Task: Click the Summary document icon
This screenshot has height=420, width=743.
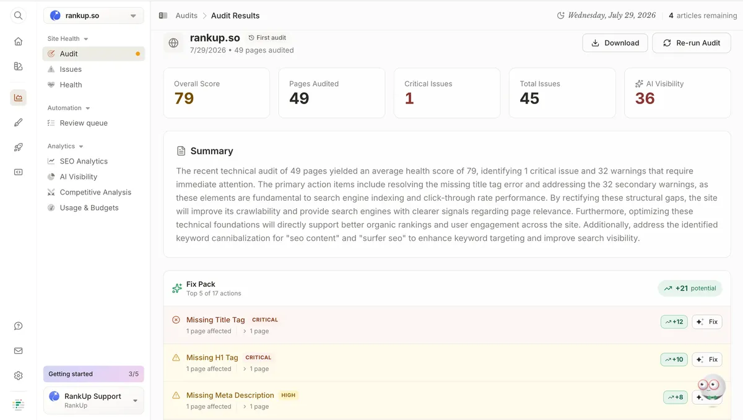Action: [x=181, y=151]
